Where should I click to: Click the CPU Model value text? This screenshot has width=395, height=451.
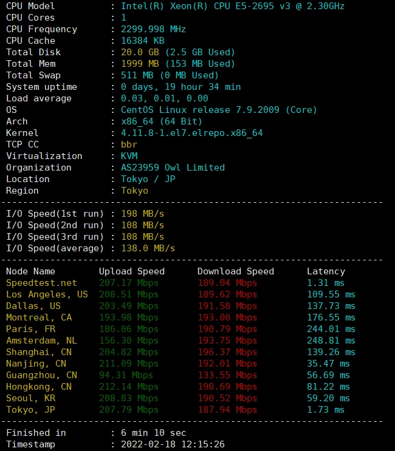click(x=233, y=6)
